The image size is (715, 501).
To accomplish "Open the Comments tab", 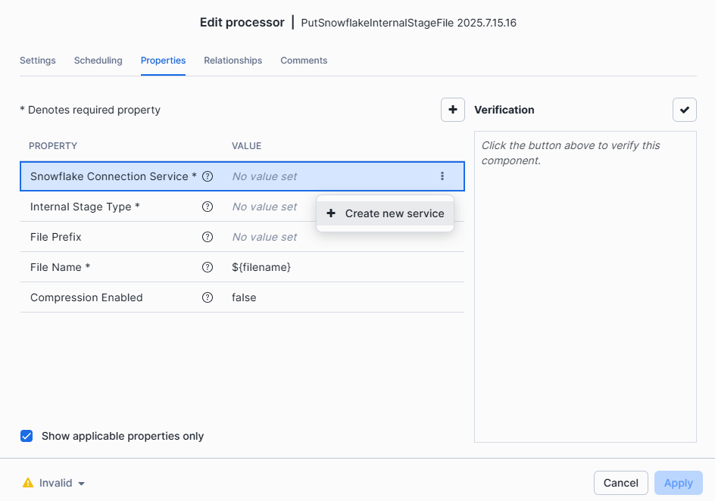I will (304, 61).
